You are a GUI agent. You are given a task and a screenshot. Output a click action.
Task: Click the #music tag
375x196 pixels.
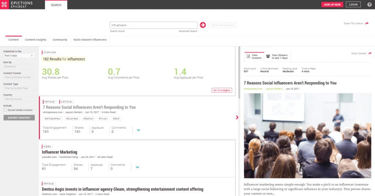click(103, 118)
